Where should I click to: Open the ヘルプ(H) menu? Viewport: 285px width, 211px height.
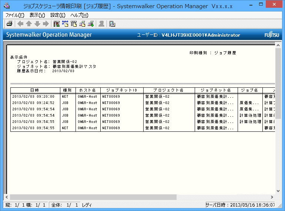[x=80, y=15]
